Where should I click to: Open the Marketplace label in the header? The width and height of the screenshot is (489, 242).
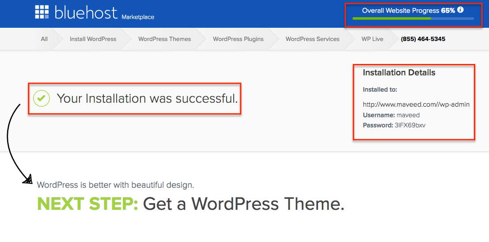pos(138,17)
